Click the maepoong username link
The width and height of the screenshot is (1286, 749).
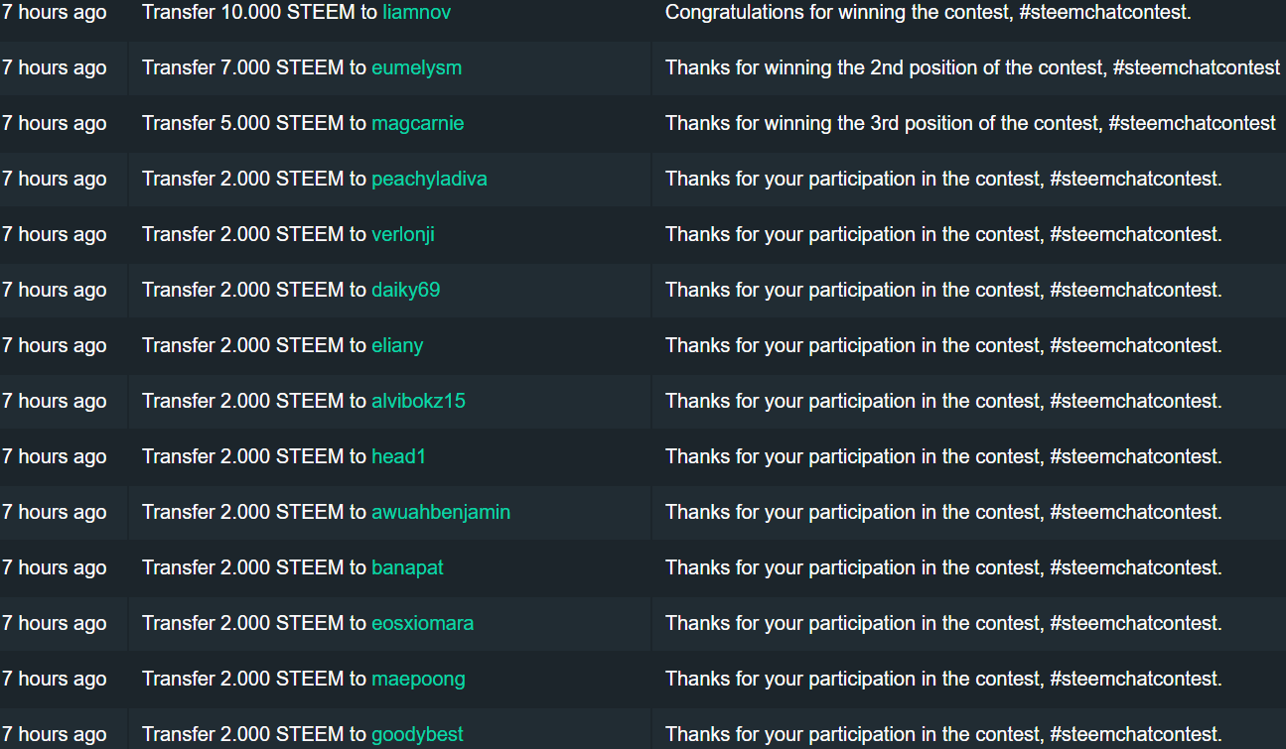click(418, 680)
